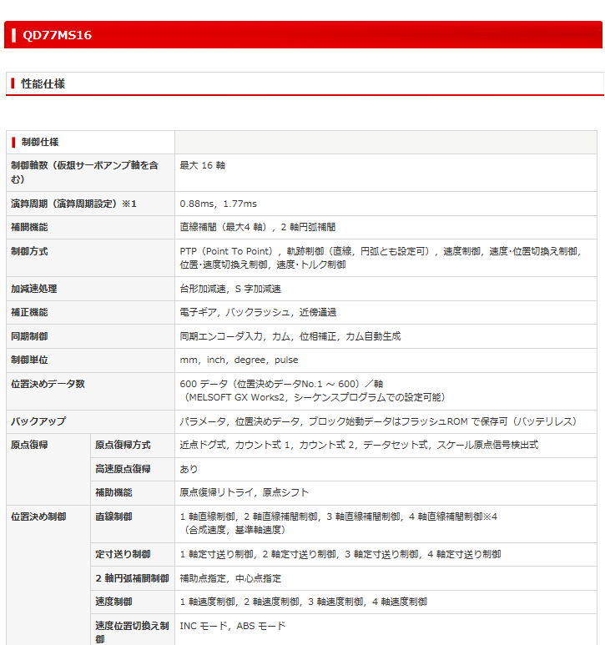Select the 制御単位 row label
Screen dimensions: 605x645
point(29,360)
